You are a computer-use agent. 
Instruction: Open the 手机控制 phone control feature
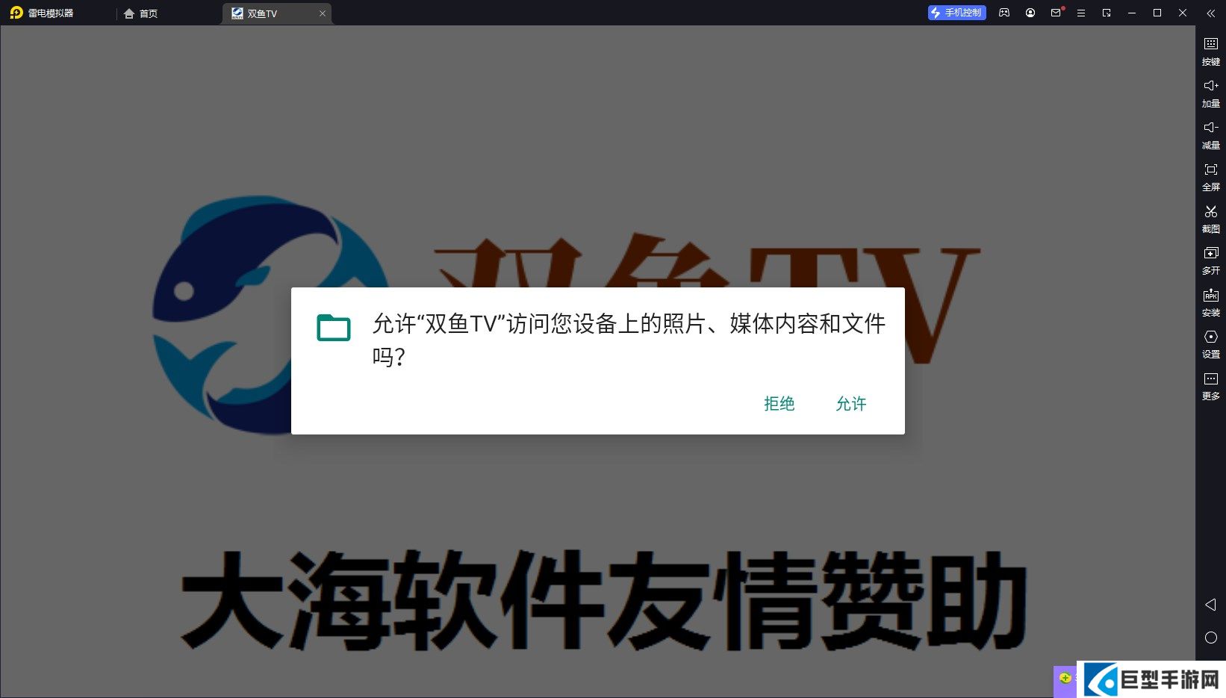pyautogui.click(x=956, y=13)
